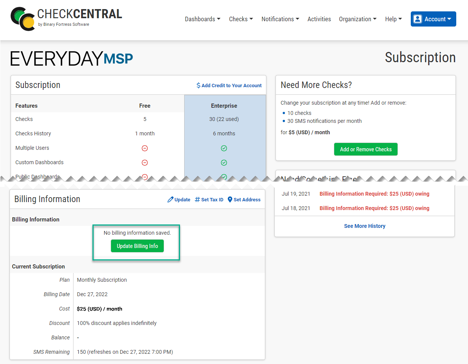
Task: Open the Jul 18, 2021 billing required notice
Action: [374, 208]
